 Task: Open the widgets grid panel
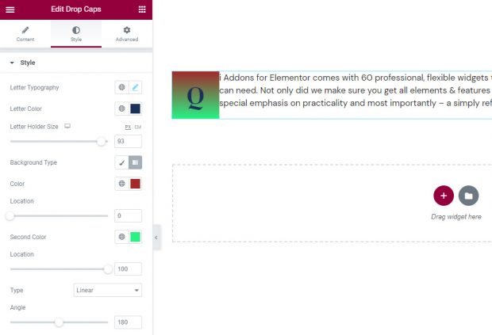(142, 9)
